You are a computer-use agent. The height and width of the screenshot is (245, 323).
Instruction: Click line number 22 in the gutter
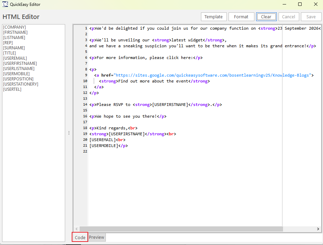coord(85,151)
